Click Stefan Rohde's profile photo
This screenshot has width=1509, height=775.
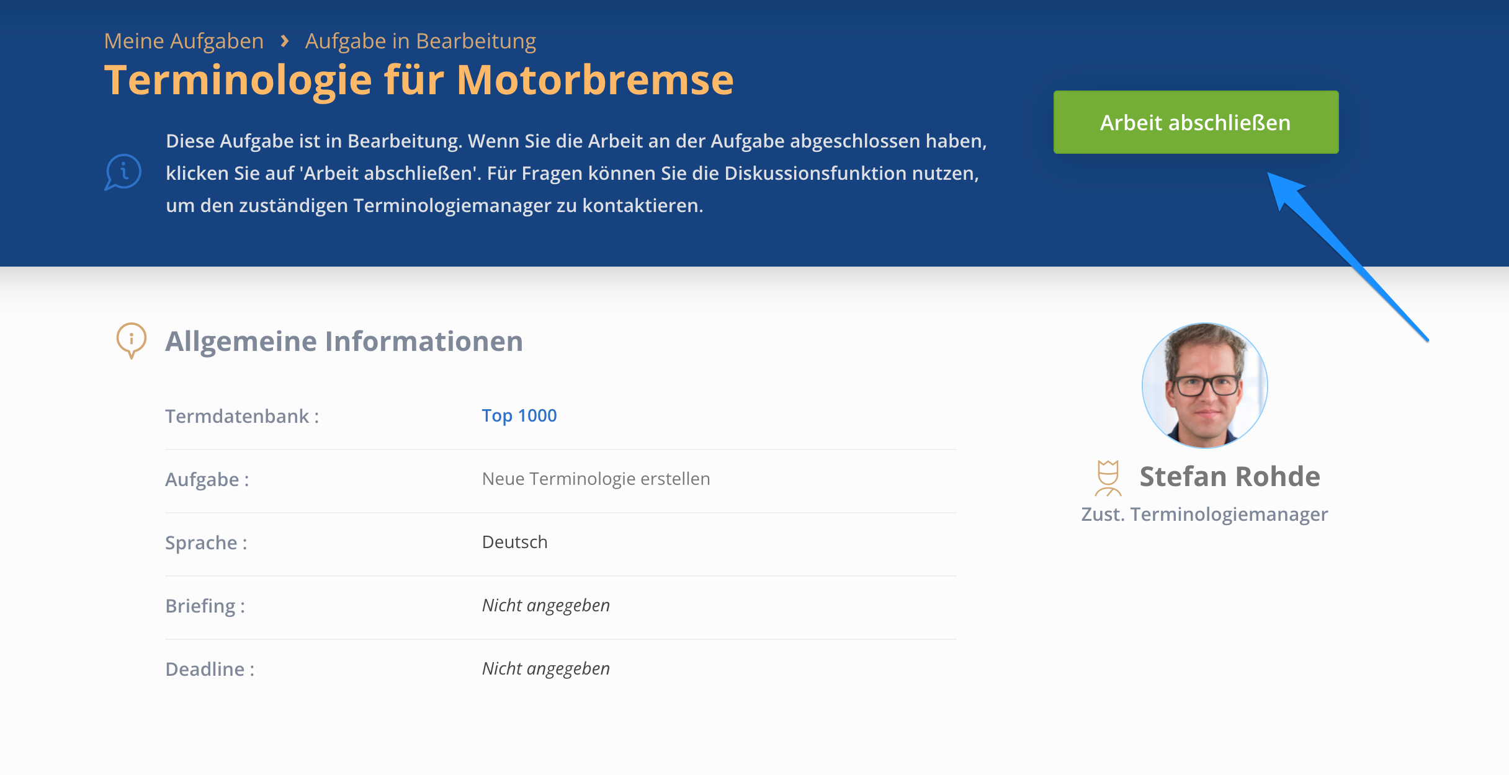1204,385
